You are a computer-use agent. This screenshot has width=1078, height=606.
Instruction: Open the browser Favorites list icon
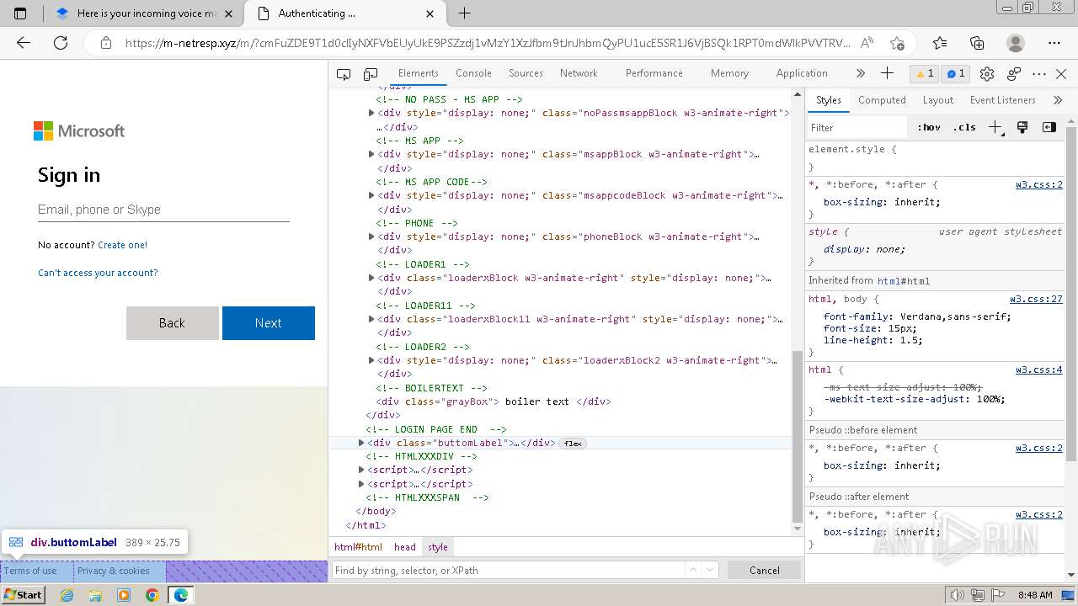(940, 43)
